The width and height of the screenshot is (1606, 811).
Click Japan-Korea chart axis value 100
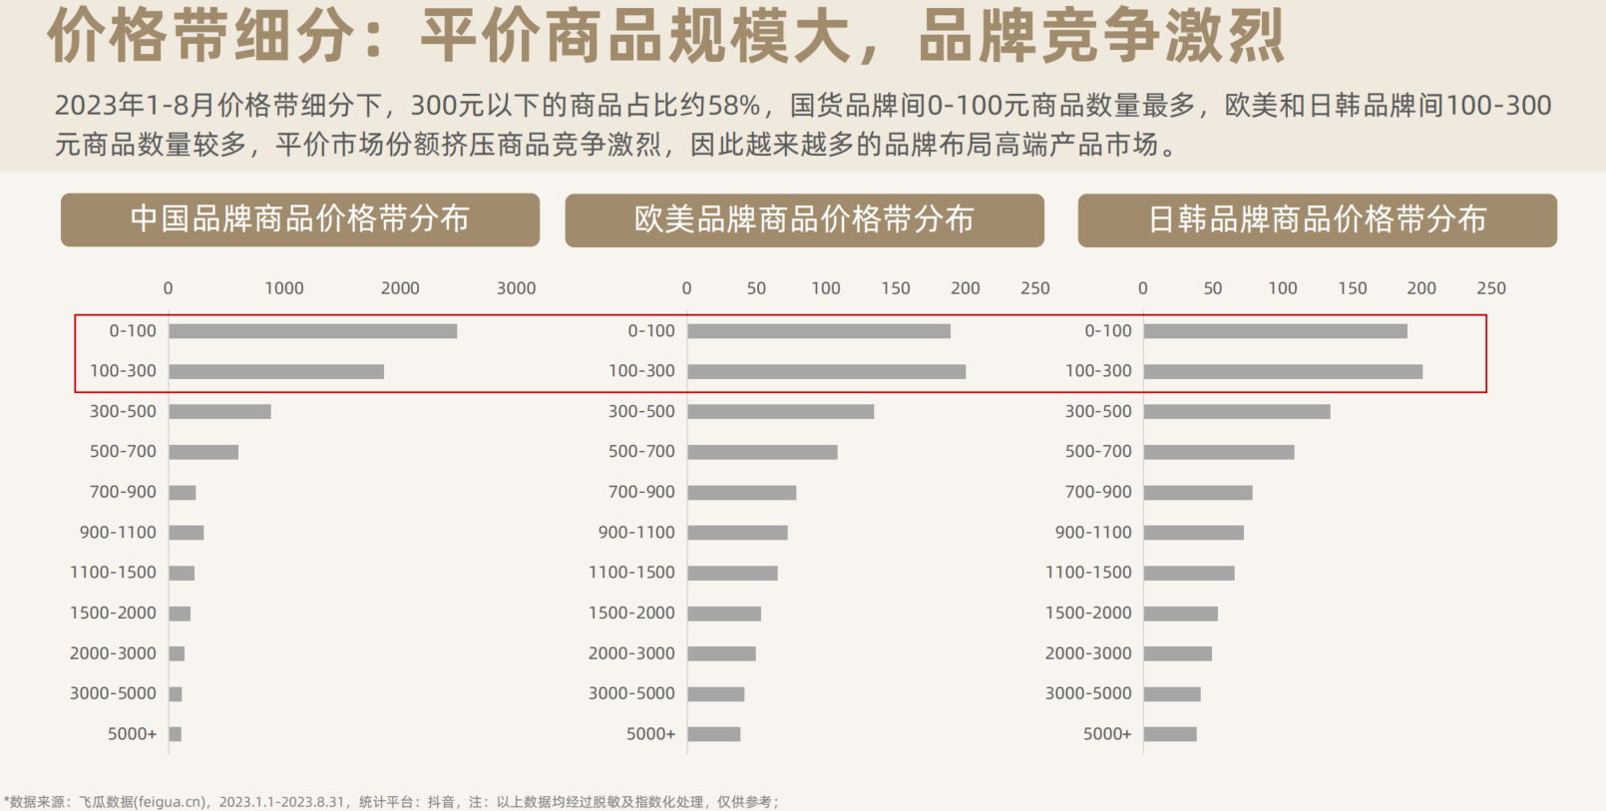coord(1283,288)
